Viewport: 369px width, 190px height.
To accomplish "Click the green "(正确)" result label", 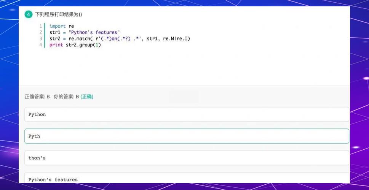I will (87, 97).
